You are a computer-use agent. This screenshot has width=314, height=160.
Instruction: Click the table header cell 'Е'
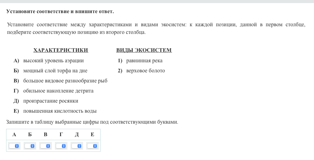pos(92,135)
